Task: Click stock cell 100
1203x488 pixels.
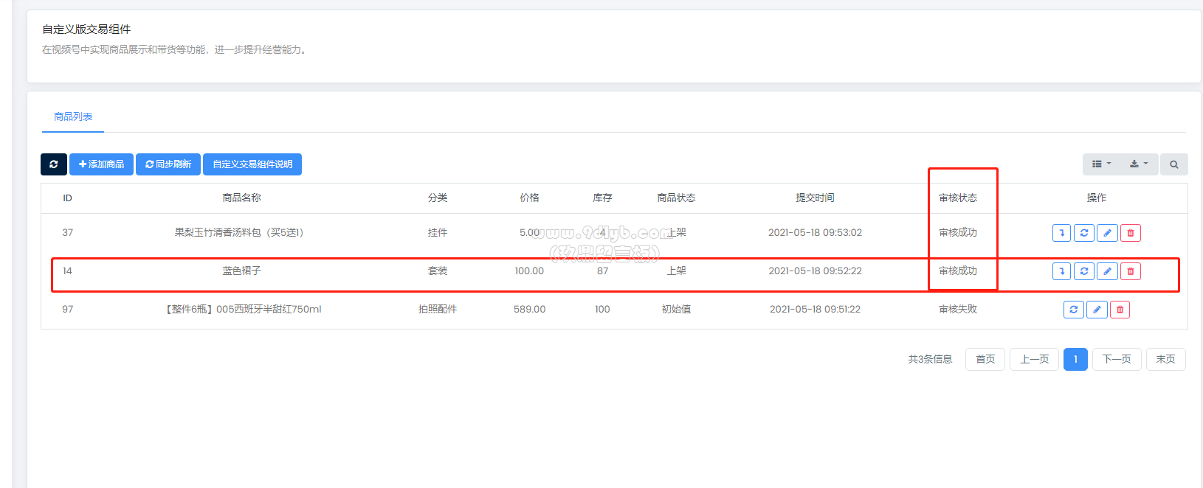Action: [x=602, y=309]
